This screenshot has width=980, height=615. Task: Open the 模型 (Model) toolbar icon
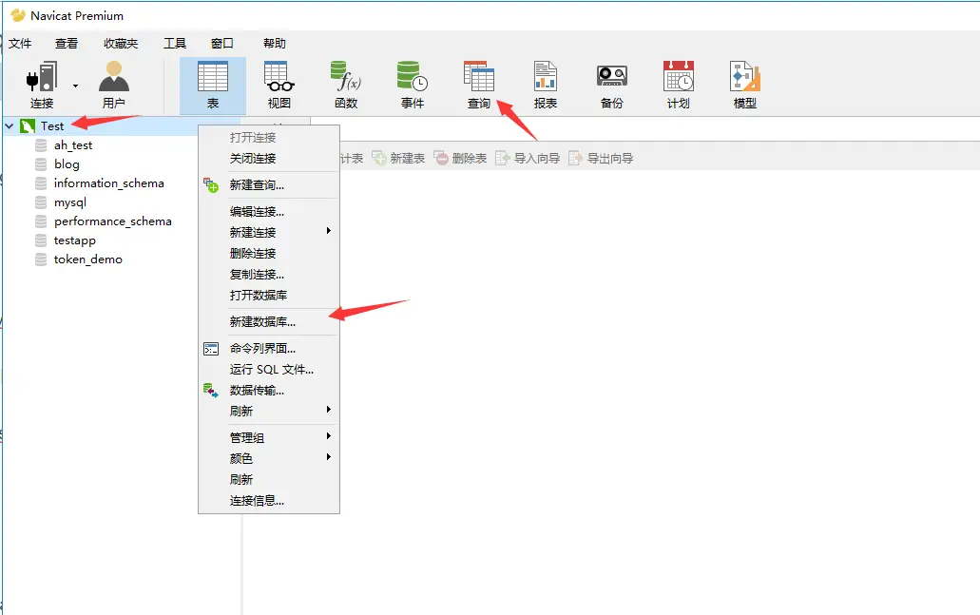(744, 85)
